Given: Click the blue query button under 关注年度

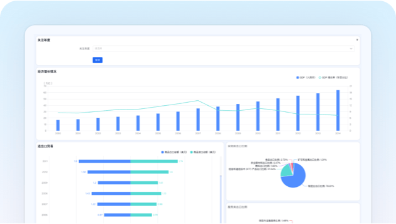Looking at the screenshot, I should tap(98, 60).
